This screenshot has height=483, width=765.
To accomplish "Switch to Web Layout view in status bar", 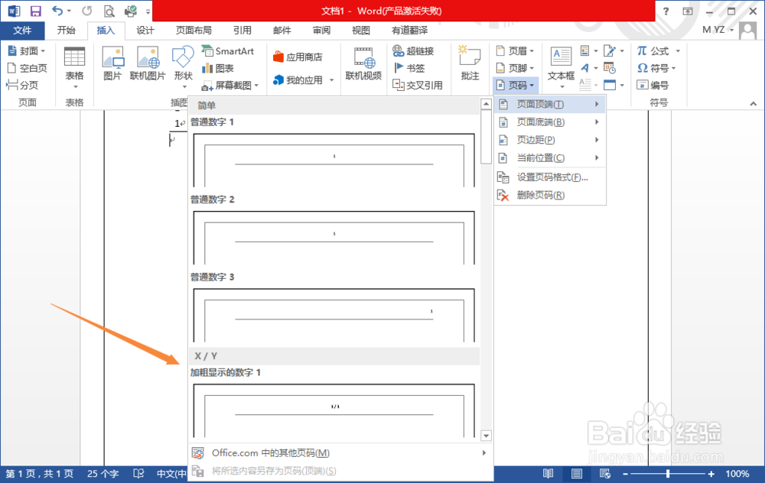I will coord(605,473).
